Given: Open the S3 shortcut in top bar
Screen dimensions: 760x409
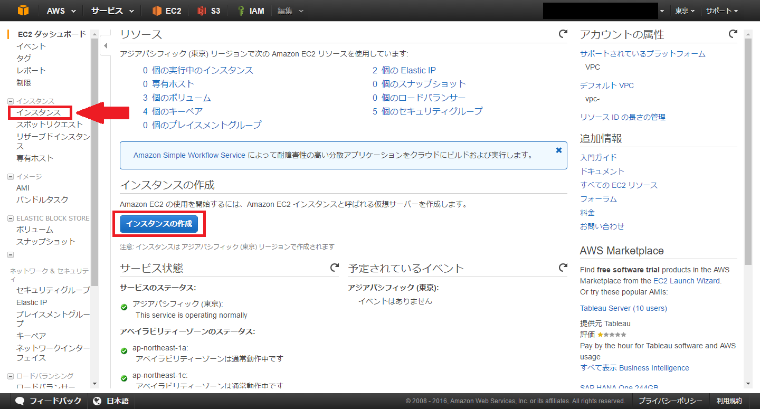Looking at the screenshot, I should (209, 11).
